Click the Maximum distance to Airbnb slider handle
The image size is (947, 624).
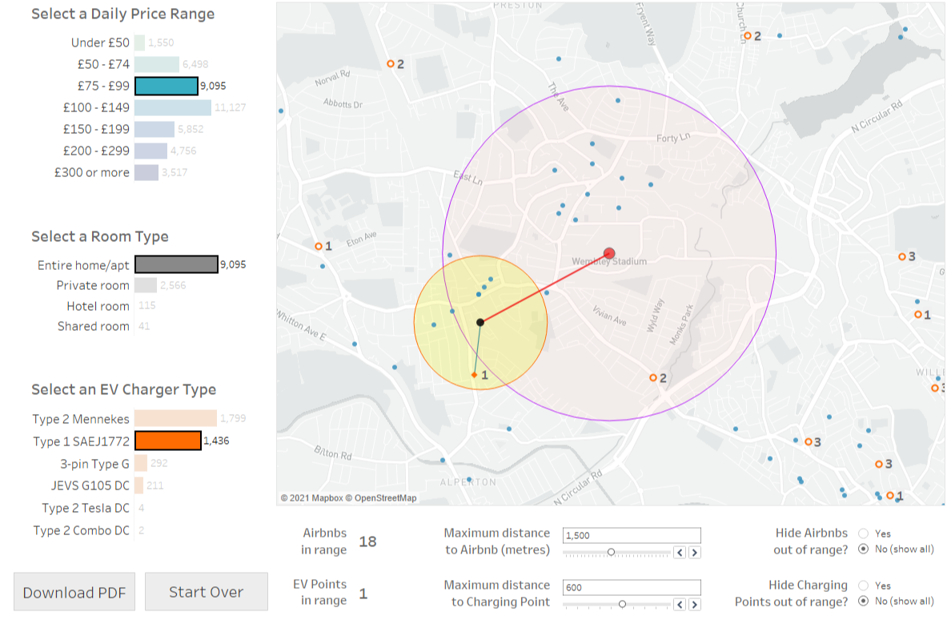tap(611, 552)
